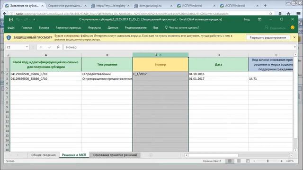Open the Файл menu
303x170 pixels.
[x=11, y=28]
